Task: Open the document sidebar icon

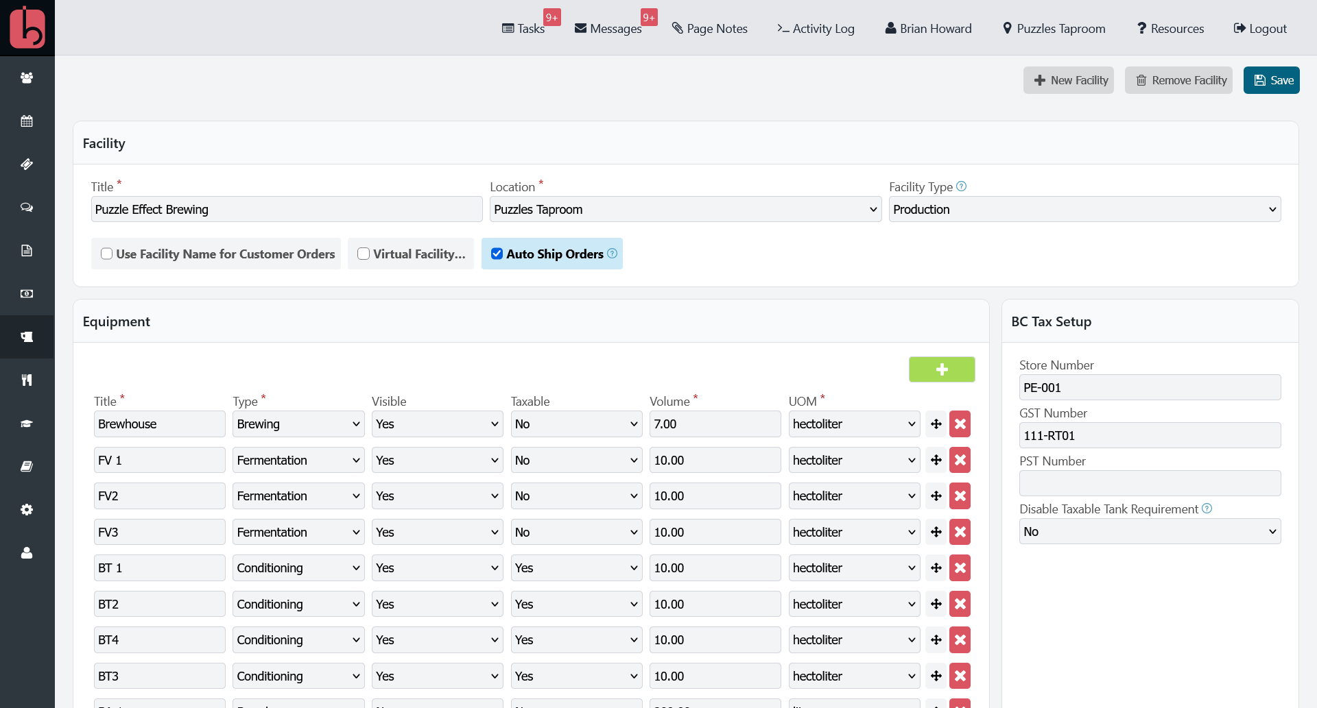Action: [x=27, y=251]
